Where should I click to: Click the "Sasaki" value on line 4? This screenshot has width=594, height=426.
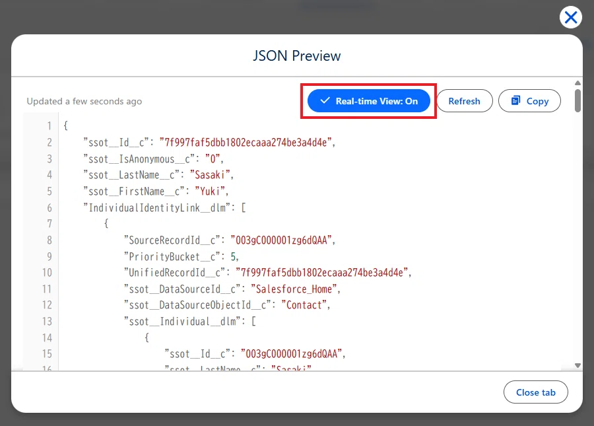point(210,175)
